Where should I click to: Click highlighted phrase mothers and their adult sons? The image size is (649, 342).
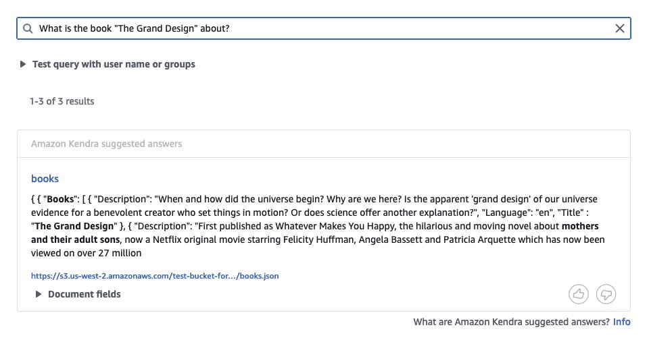pos(315,233)
